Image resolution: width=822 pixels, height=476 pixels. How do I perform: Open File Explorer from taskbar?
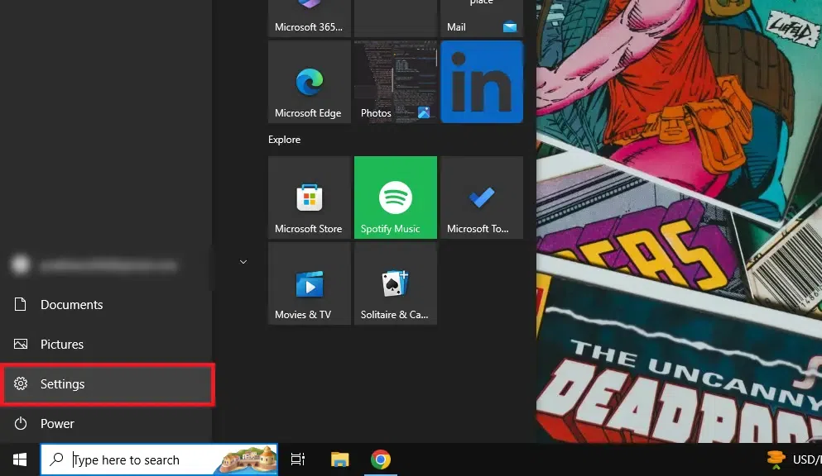pos(339,459)
